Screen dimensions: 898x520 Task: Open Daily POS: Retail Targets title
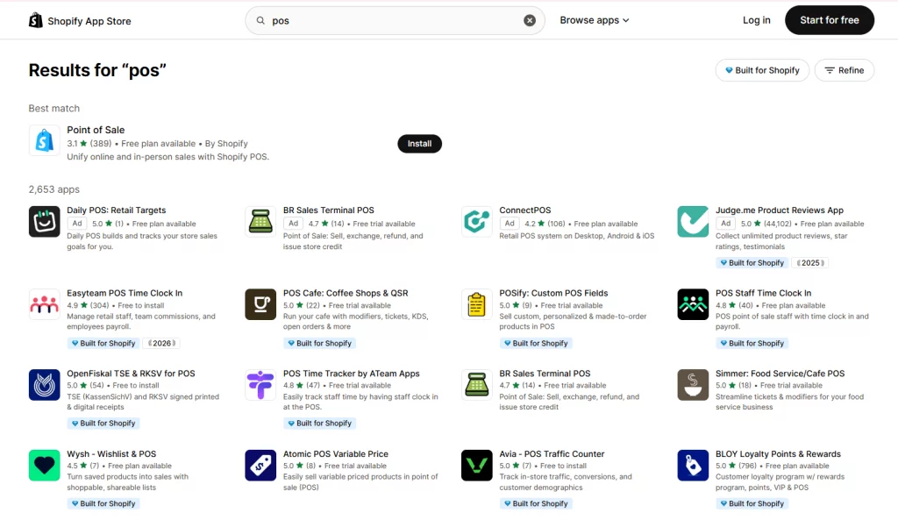click(117, 210)
